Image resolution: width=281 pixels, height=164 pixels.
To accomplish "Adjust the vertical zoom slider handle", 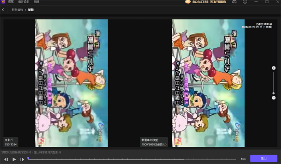I will 273,93.
